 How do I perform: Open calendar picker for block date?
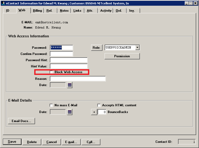coord(70,85)
